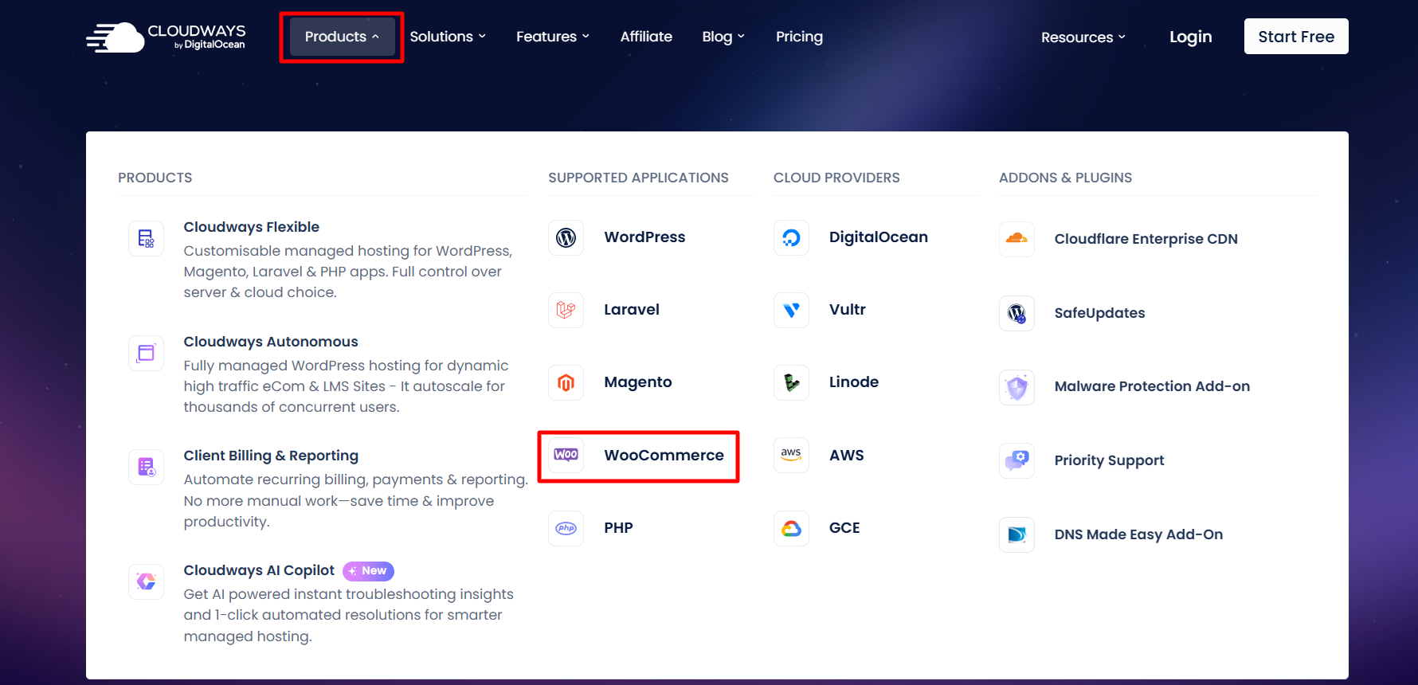Click the Cloudflare cloud icon

click(1016, 239)
